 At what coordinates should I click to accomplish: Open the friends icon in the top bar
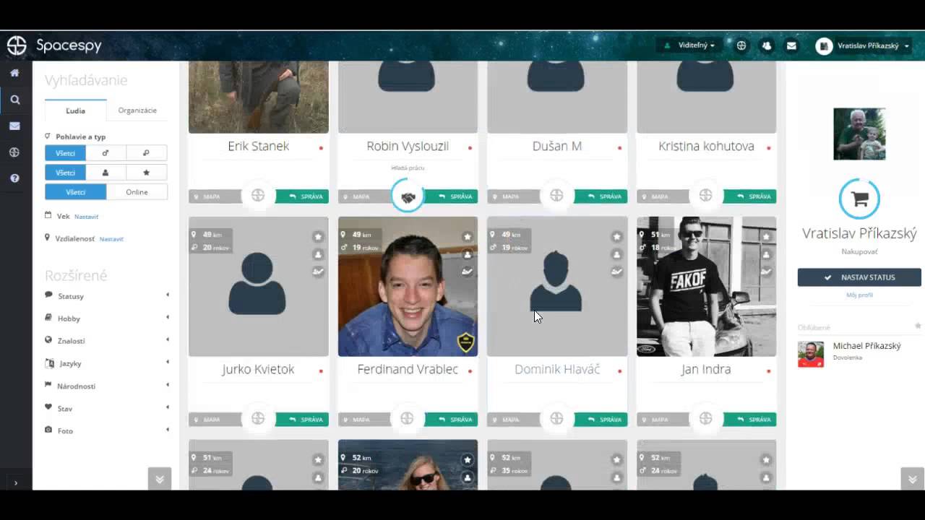point(767,45)
